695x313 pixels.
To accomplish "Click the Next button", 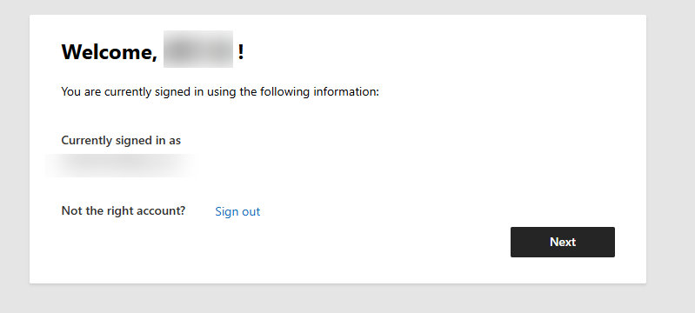I will coord(563,242).
